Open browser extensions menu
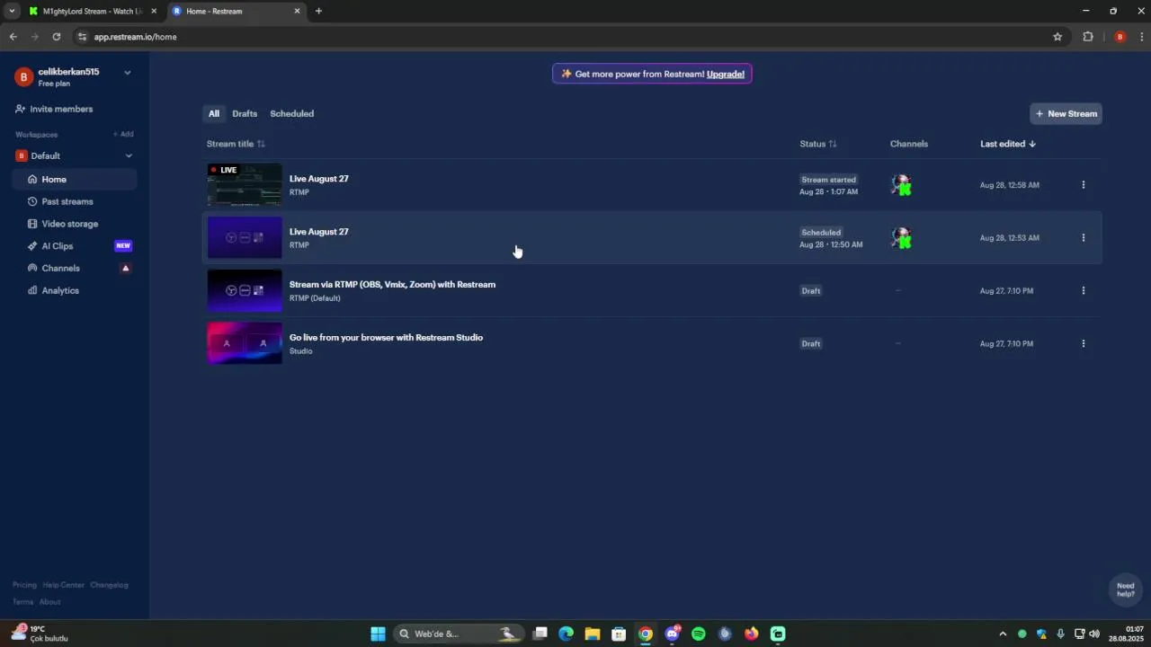 tap(1088, 37)
